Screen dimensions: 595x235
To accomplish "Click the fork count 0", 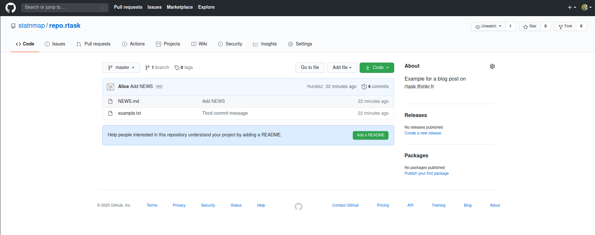I will pyautogui.click(x=581, y=26).
